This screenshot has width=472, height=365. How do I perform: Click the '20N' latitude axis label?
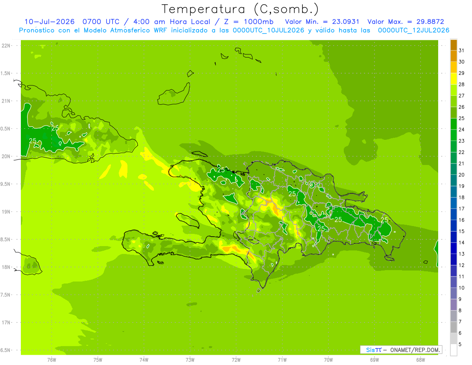(6, 156)
